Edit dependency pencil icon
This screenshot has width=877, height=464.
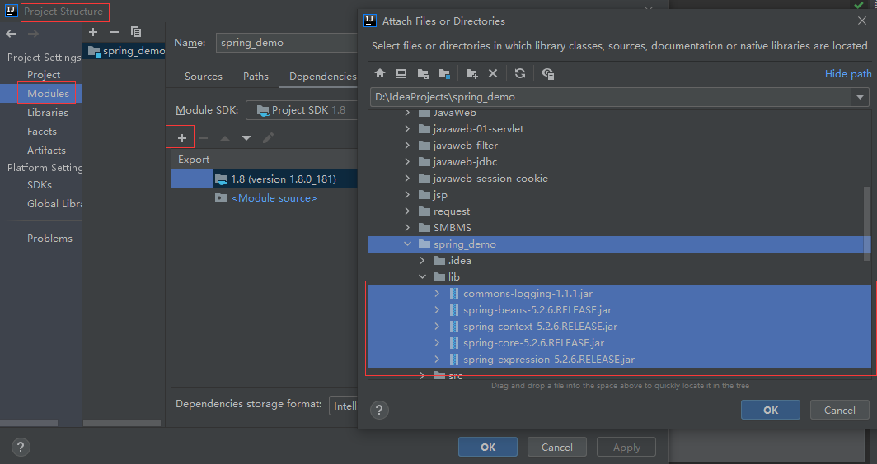pyautogui.click(x=268, y=138)
